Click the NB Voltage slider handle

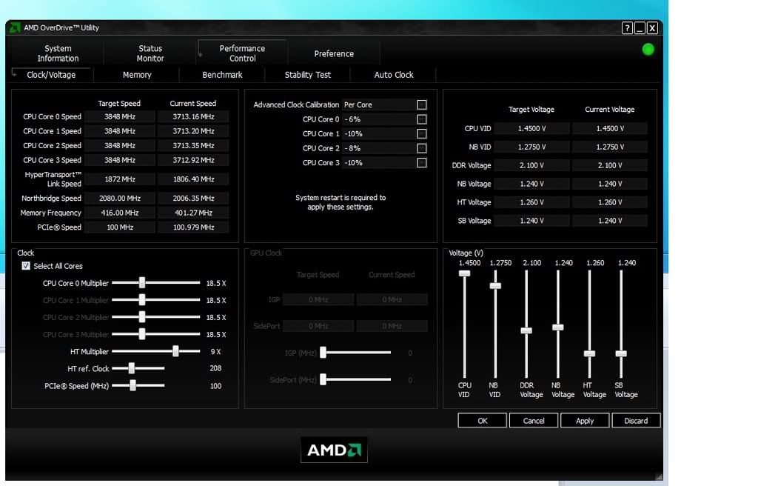click(x=558, y=327)
